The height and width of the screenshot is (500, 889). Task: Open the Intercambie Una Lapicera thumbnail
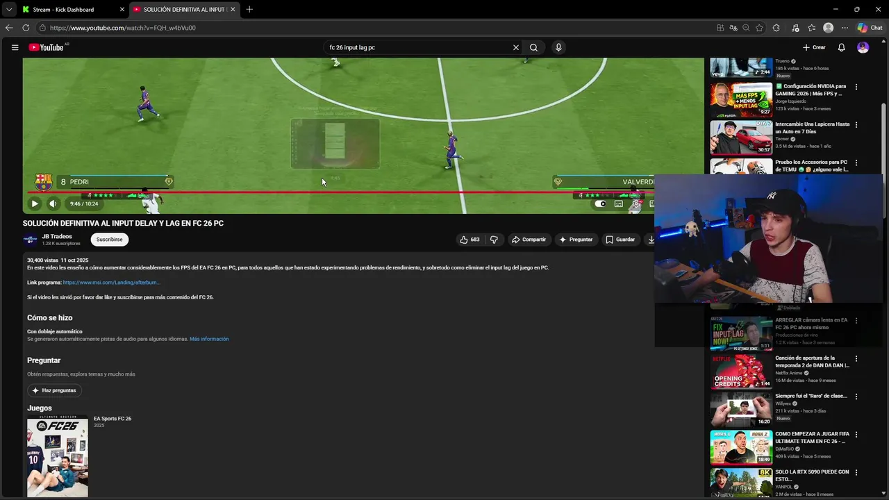click(x=741, y=137)
